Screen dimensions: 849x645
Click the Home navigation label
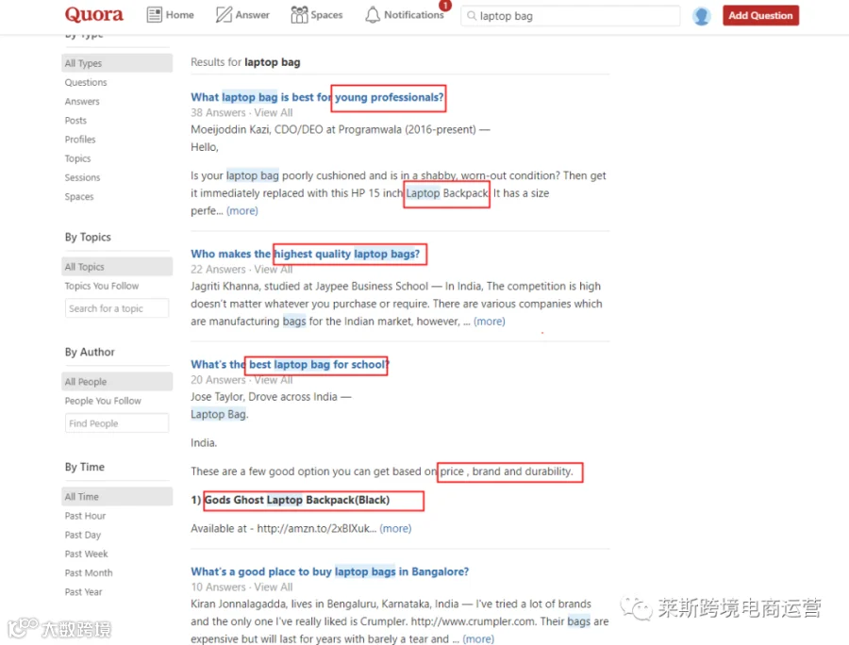click(x=180, y=14)
